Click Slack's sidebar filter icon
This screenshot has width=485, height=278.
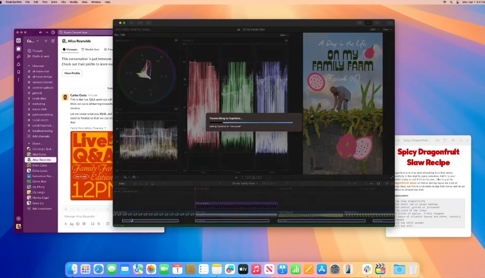46,41
